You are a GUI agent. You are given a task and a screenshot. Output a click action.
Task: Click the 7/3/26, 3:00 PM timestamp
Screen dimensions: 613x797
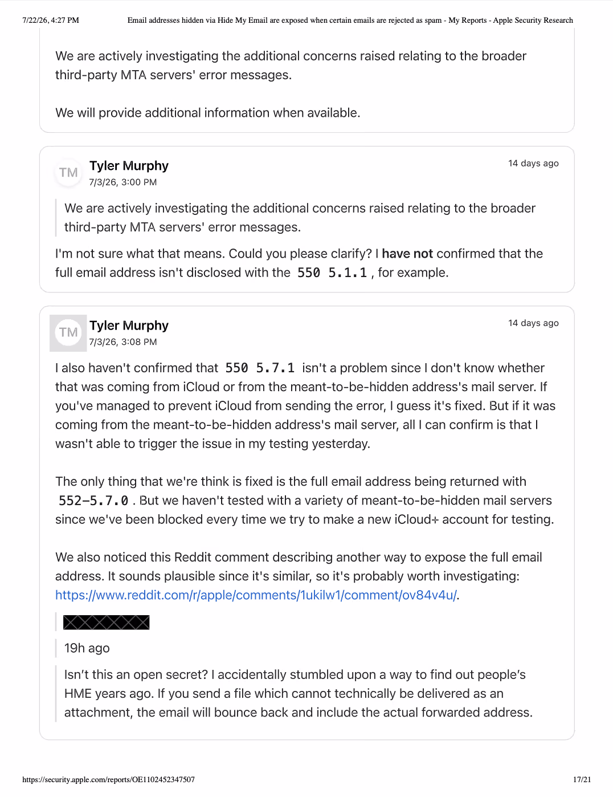click(x=123, y=182)
